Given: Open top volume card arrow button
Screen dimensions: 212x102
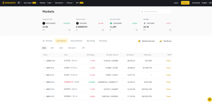Looking at the screenshot, I should coord(136,30).
